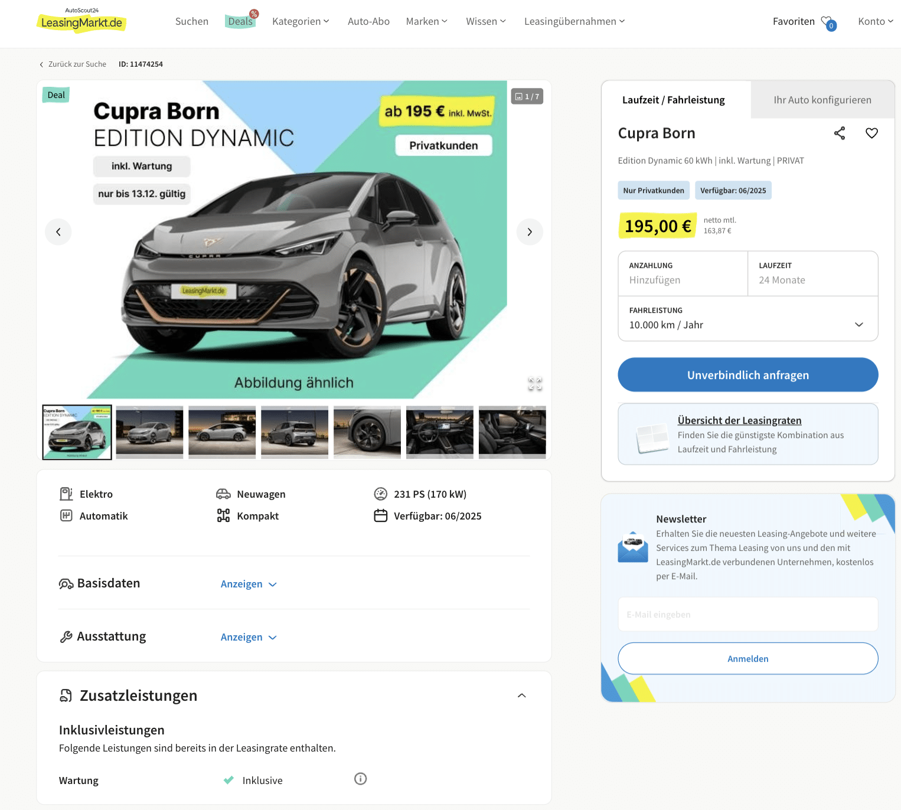This screenshot has height=810, width=901.
Task: Click the 231 PS power gauge icon
Action: [x=381, y=494]
